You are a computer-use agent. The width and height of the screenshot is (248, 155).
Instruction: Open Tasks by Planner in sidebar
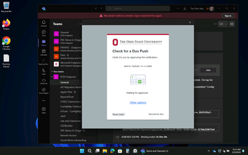(44, 62)
